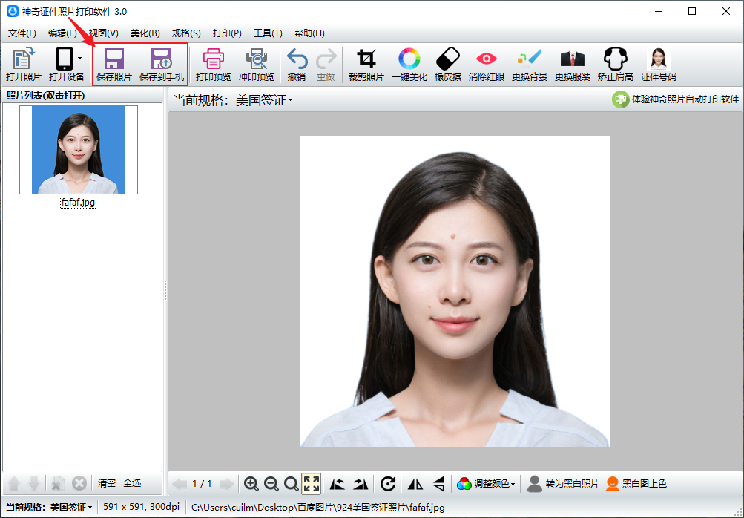Select the 裁剪照片 crop tool
Image resolution: width=744 pixels, height=518 pixels.
click(366, 64)
